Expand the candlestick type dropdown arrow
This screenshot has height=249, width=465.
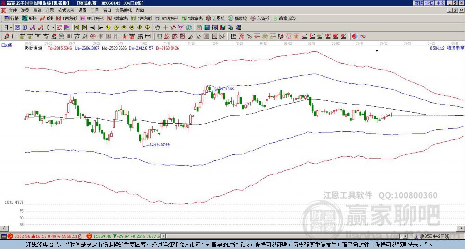[53, 28]
